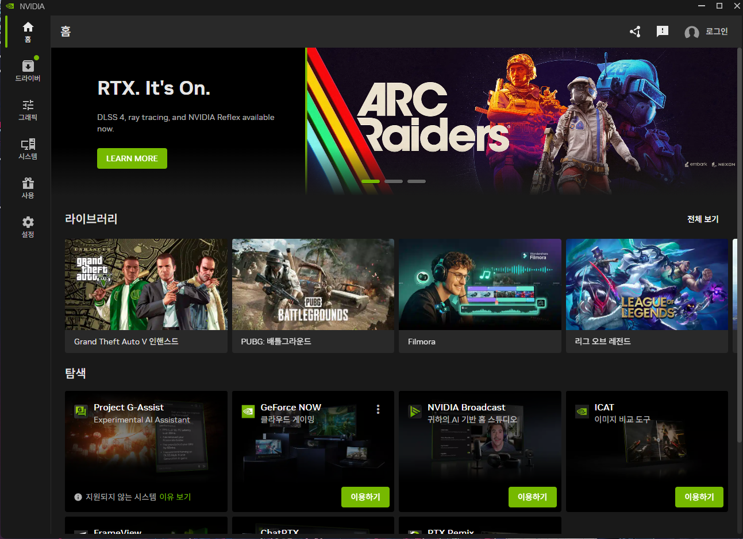The height and width of the screenshot is (539, 743).
Task: Select the second banner carousel indicator
Action: (x=394, y=181)
